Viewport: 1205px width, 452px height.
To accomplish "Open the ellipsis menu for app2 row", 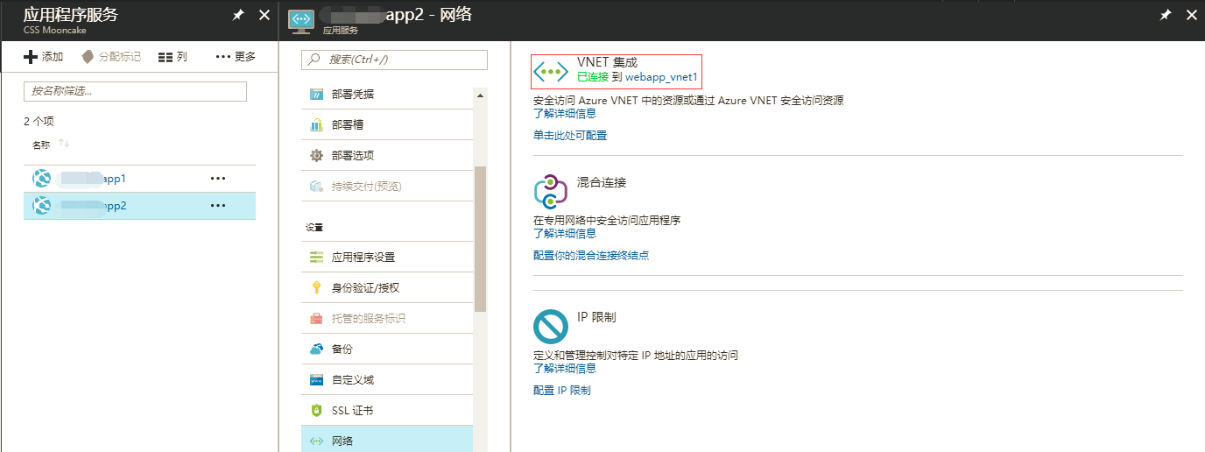I will pos(218,206).
